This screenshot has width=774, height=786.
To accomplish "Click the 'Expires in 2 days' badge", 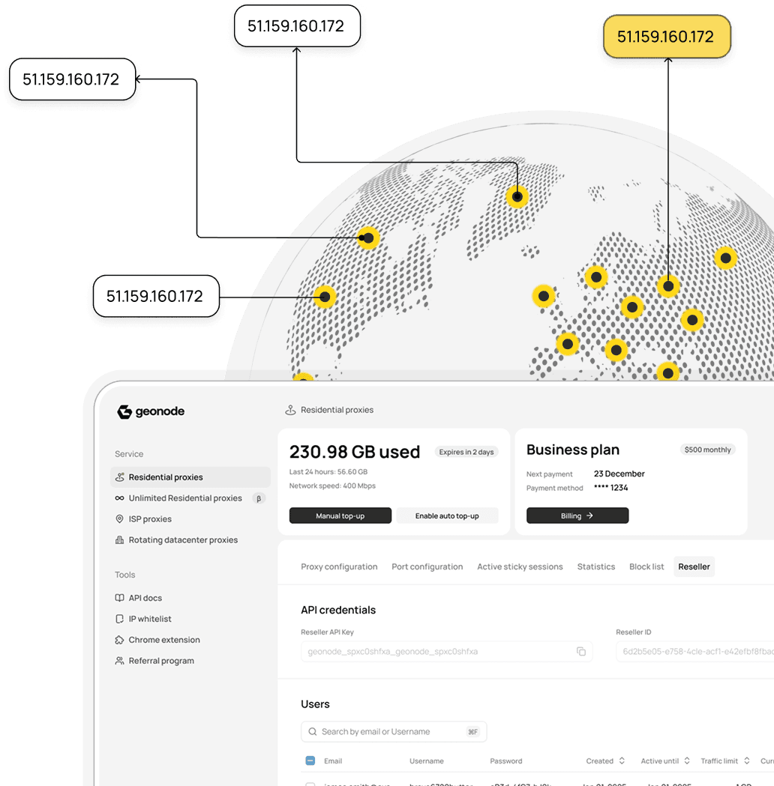I will point(466,452).
